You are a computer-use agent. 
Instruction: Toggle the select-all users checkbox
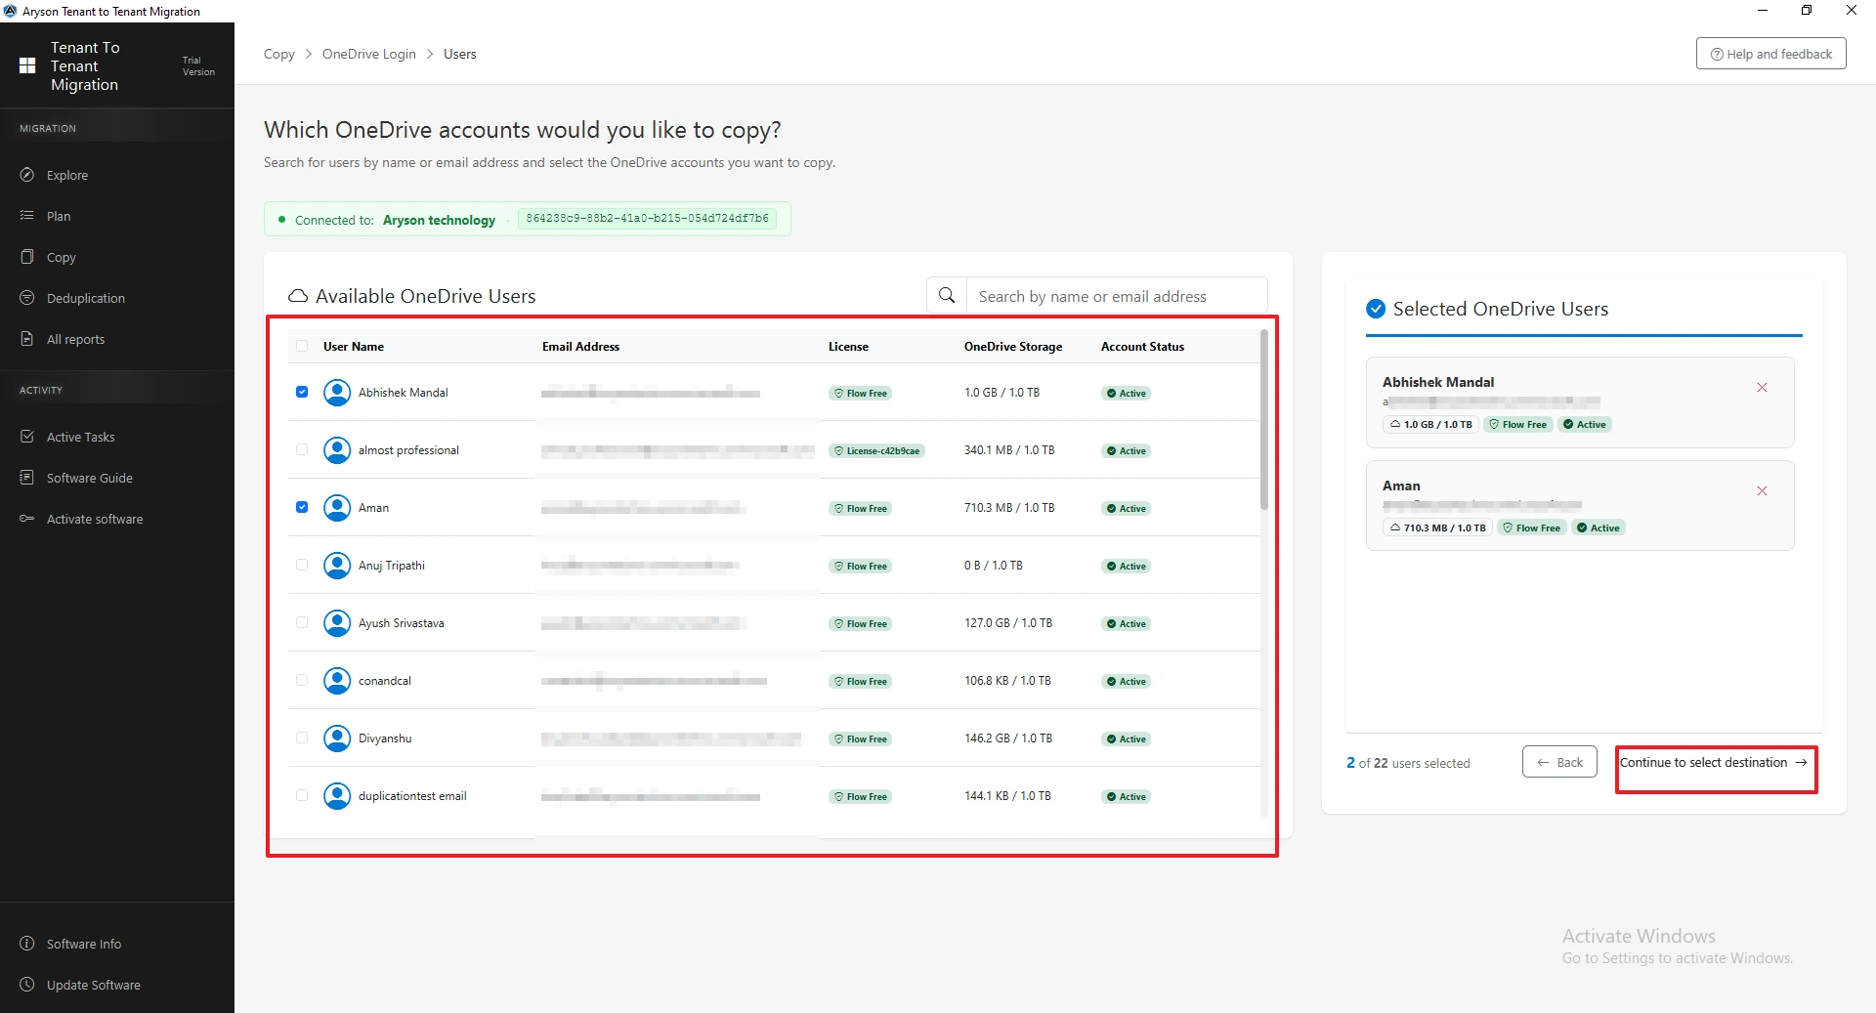[302, 346]
